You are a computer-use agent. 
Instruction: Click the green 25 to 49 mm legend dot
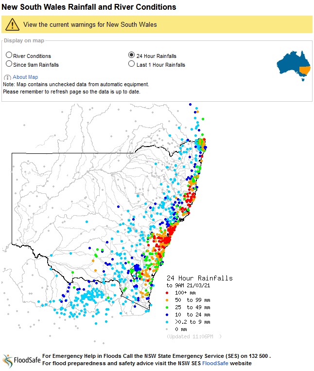pyautogui.click(x=167, y=308)
